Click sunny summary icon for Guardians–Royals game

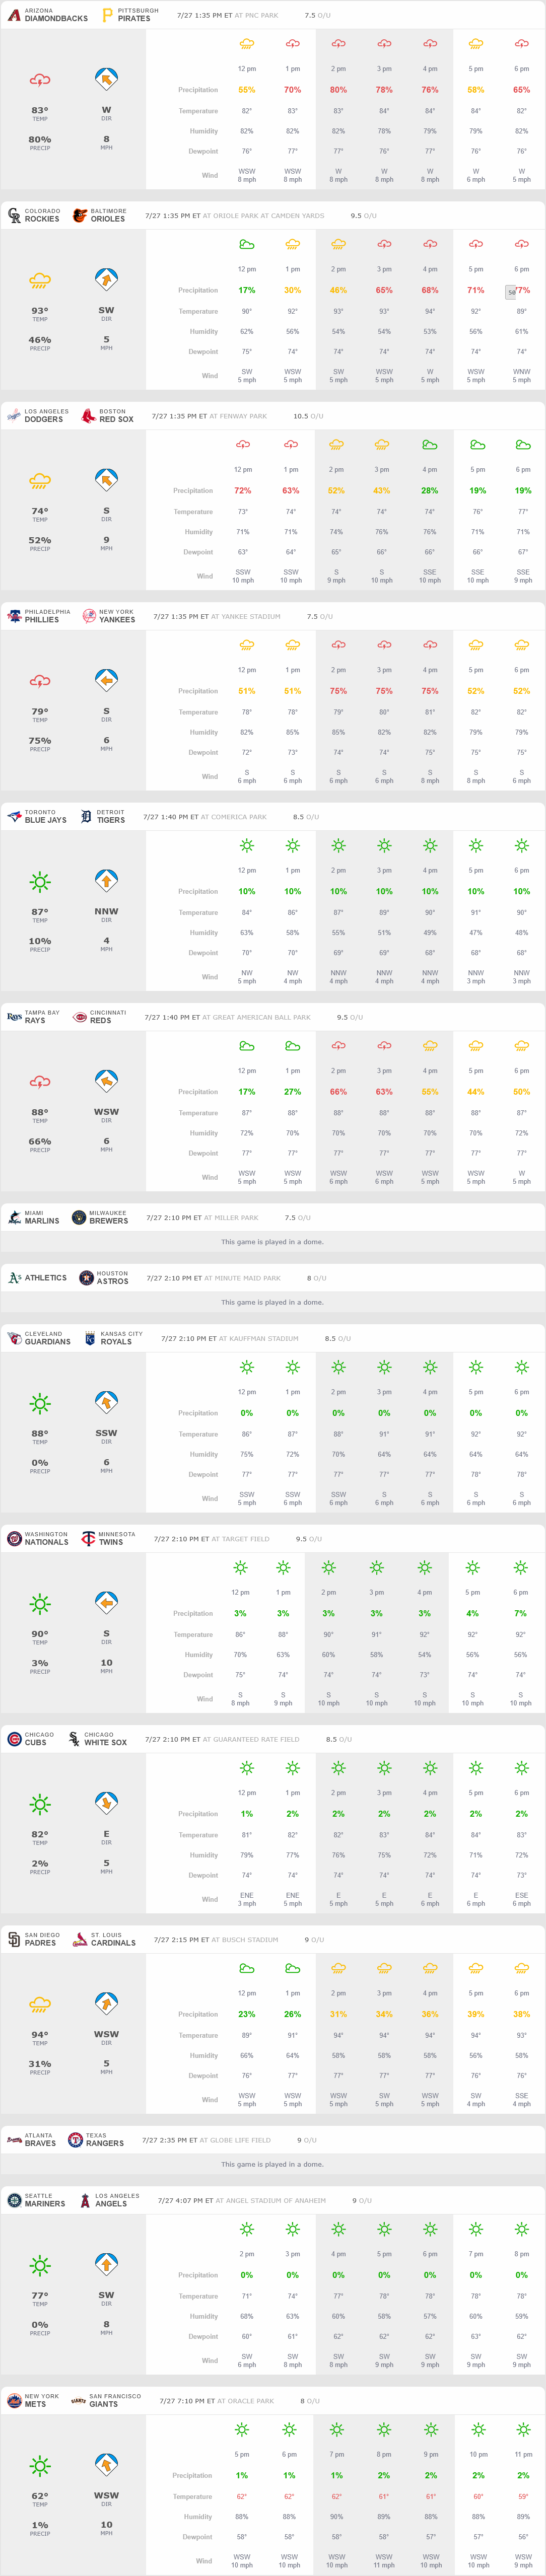point(40,1403)
